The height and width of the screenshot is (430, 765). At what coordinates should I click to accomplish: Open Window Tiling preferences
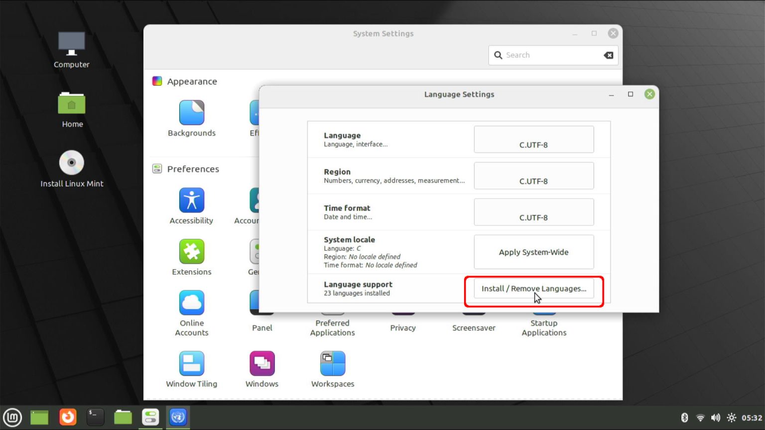pos(192,363)
